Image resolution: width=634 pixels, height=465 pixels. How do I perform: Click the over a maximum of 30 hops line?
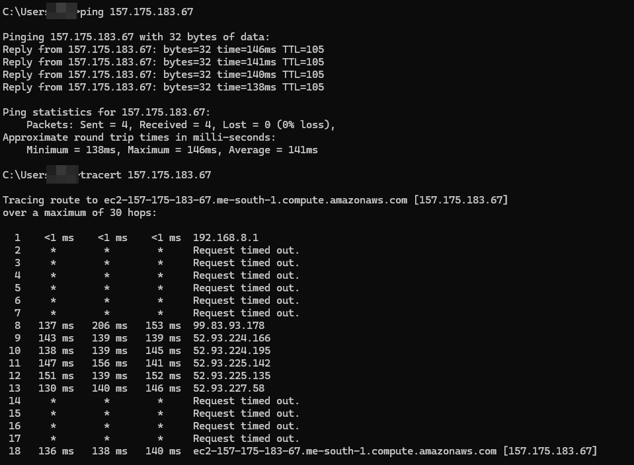(79, 213)
